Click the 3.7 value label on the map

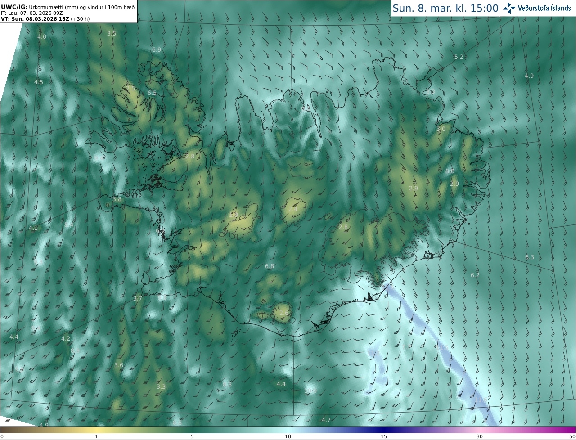click(x=138, y=298)
